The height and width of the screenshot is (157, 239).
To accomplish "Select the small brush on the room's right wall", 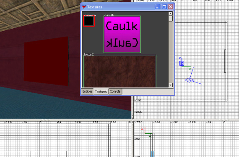I will (225, 61).
